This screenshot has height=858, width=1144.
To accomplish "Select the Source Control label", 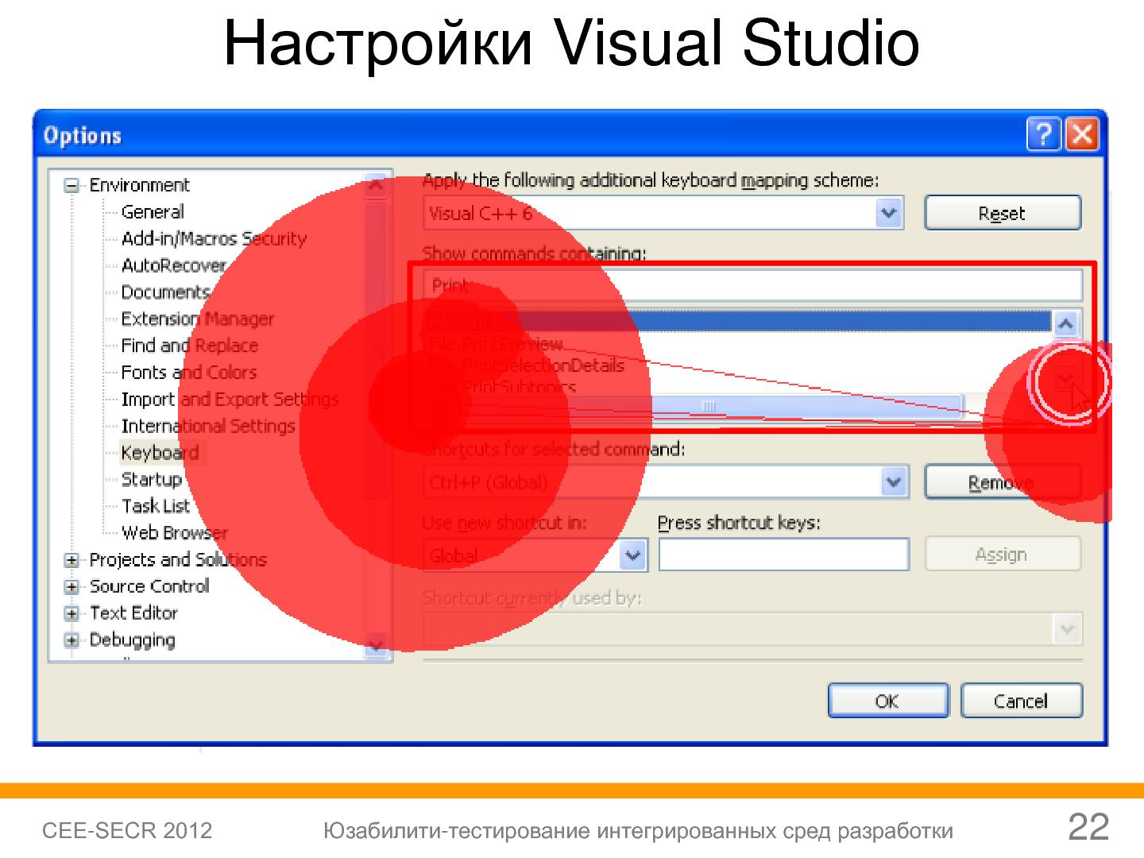I will pos(149,586).
